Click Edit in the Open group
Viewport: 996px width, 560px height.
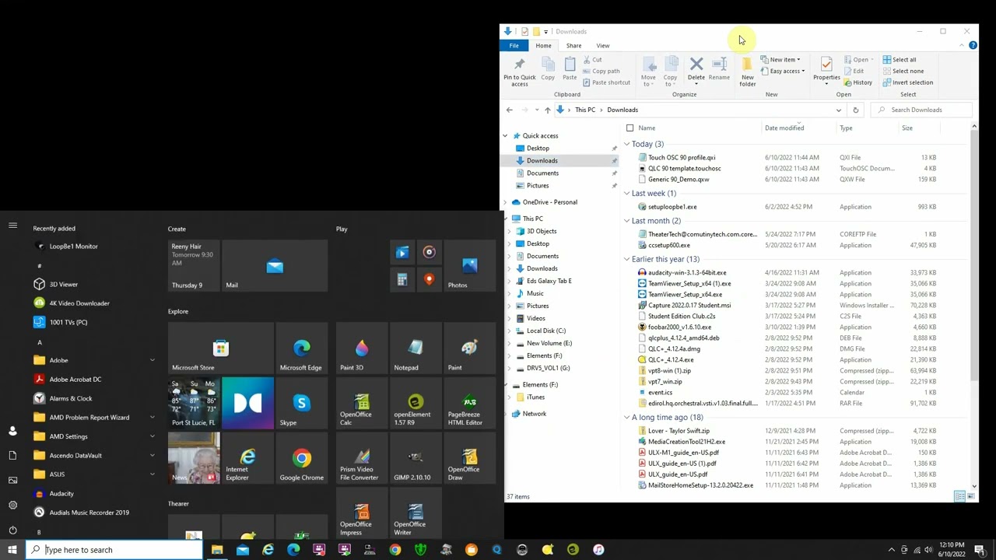pyautogui.click(x=854, y=71)
